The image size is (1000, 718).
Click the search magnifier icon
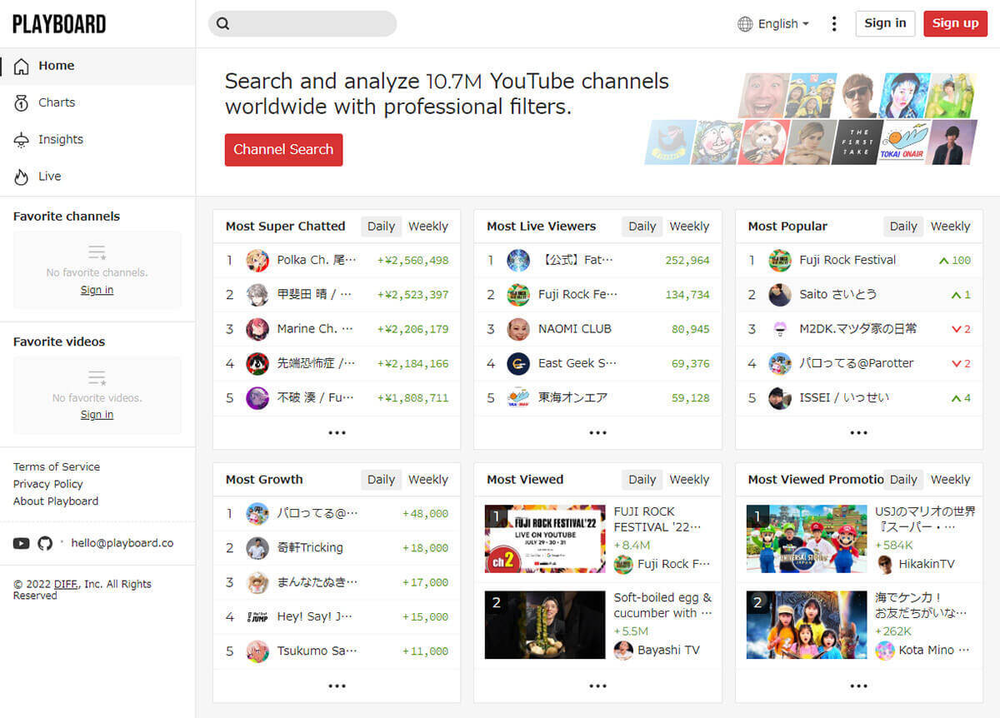[x=222, y=24]
